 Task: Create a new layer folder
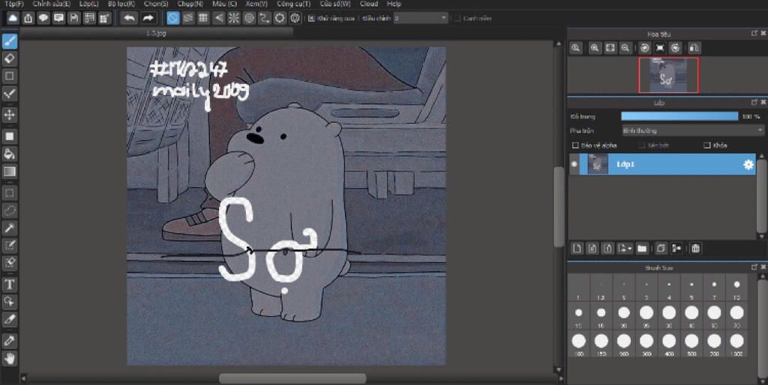tap(642, 249)
